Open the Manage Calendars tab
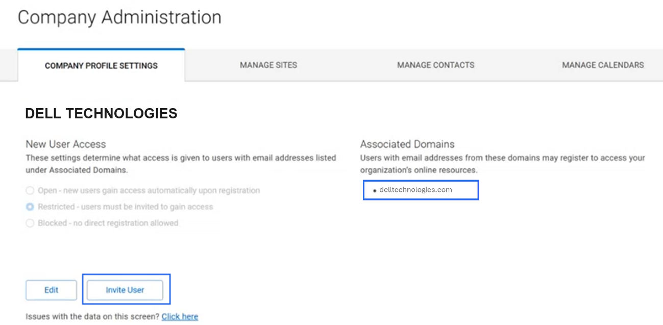This screenshot has width=663, height=325. point(602,65)
